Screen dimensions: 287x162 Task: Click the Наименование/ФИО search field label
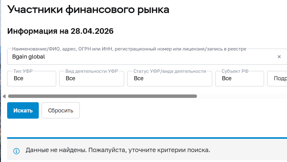pyautogui.click(x=129, y=49)
